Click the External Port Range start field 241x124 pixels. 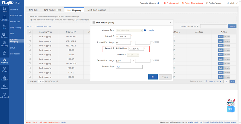[123, 61]
